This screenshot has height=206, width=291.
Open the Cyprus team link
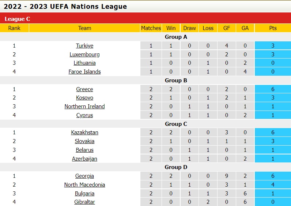tap(84, 115)
